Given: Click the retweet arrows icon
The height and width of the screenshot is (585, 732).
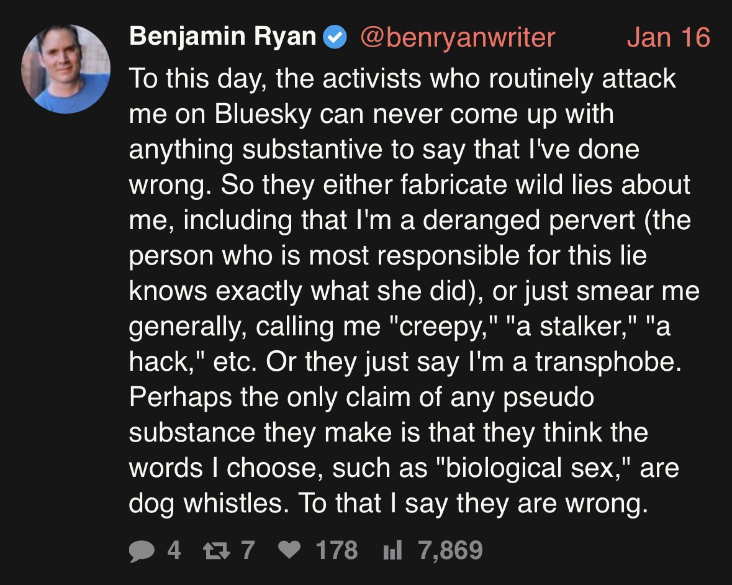Looking at the screenshot, I should (214, 550).
